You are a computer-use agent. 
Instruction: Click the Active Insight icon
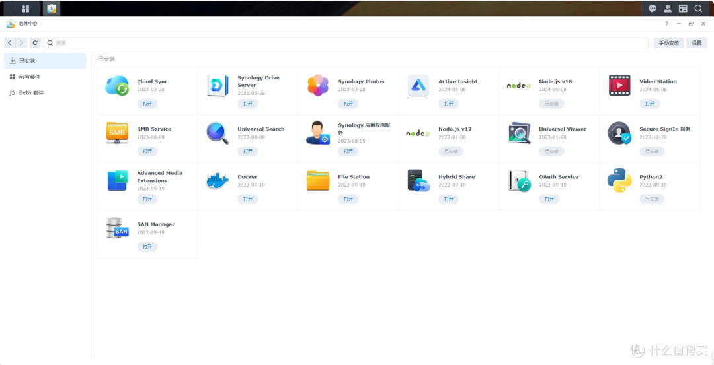(x=418, y=85)
